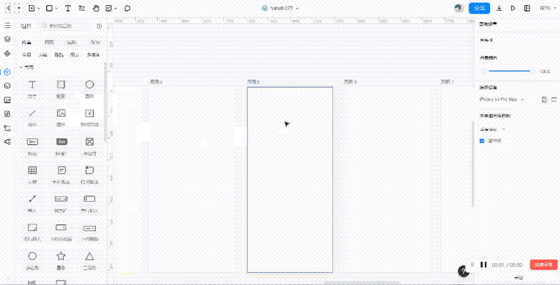
Task: Pick the filled Btn button component
Action: [x=61, y=146]
